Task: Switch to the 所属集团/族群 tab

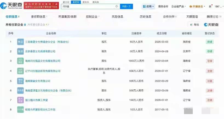Action: coord(67,17)
